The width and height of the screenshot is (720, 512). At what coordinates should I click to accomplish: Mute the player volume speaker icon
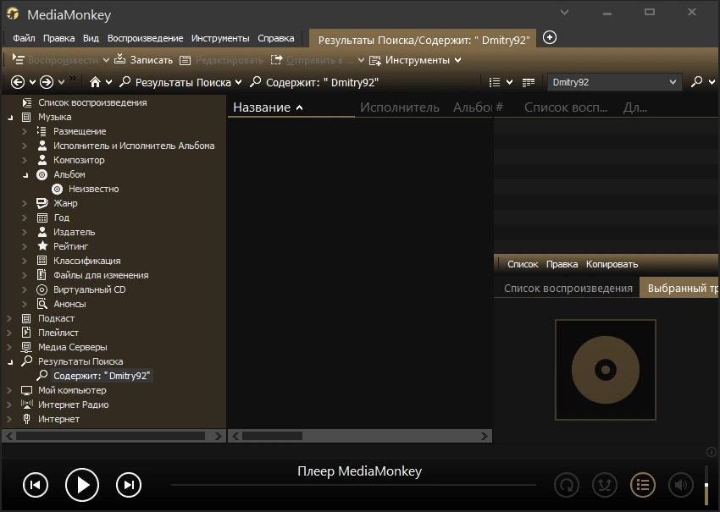coord(680,485)
